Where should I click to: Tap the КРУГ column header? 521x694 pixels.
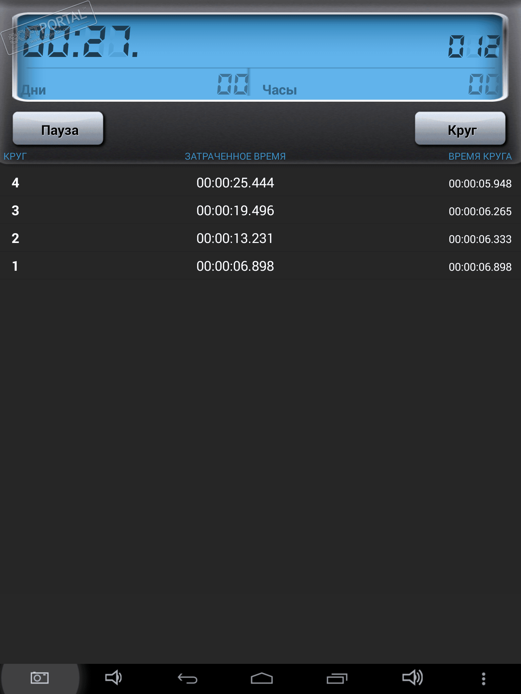tap(15, 156)
